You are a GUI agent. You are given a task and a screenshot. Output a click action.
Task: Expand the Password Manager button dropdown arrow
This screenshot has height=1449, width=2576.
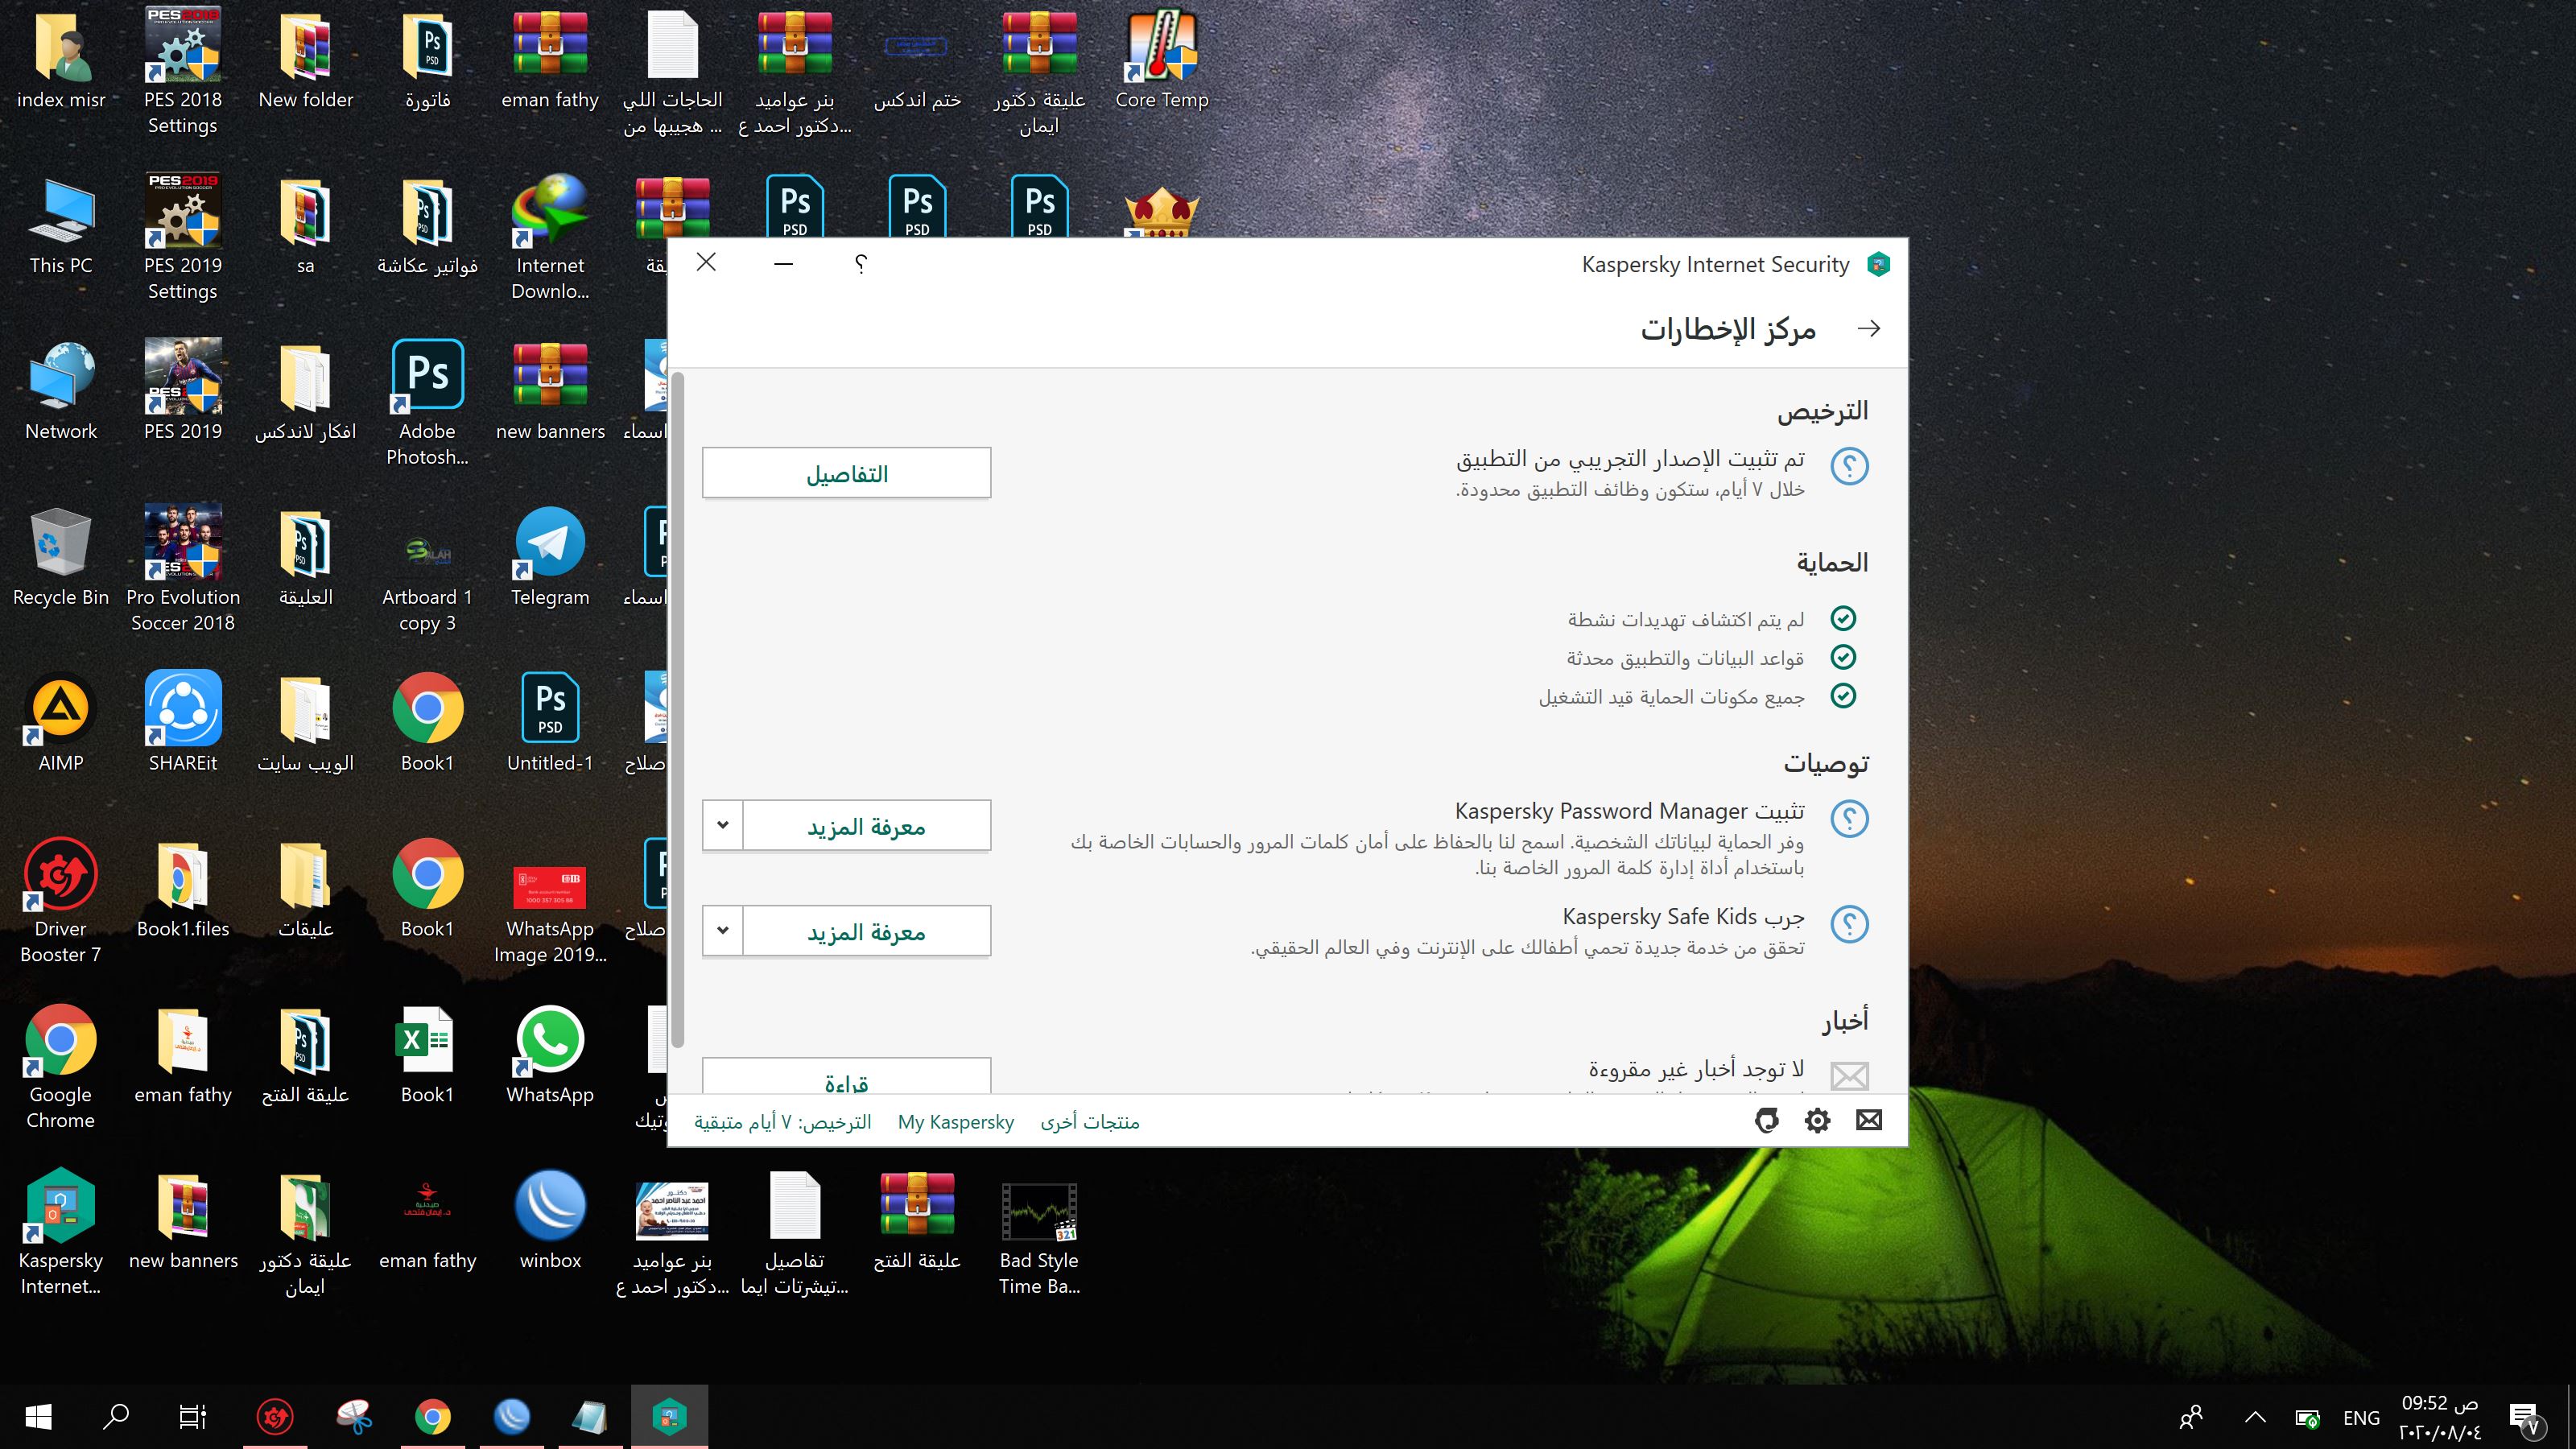click(x=722, y=826)
